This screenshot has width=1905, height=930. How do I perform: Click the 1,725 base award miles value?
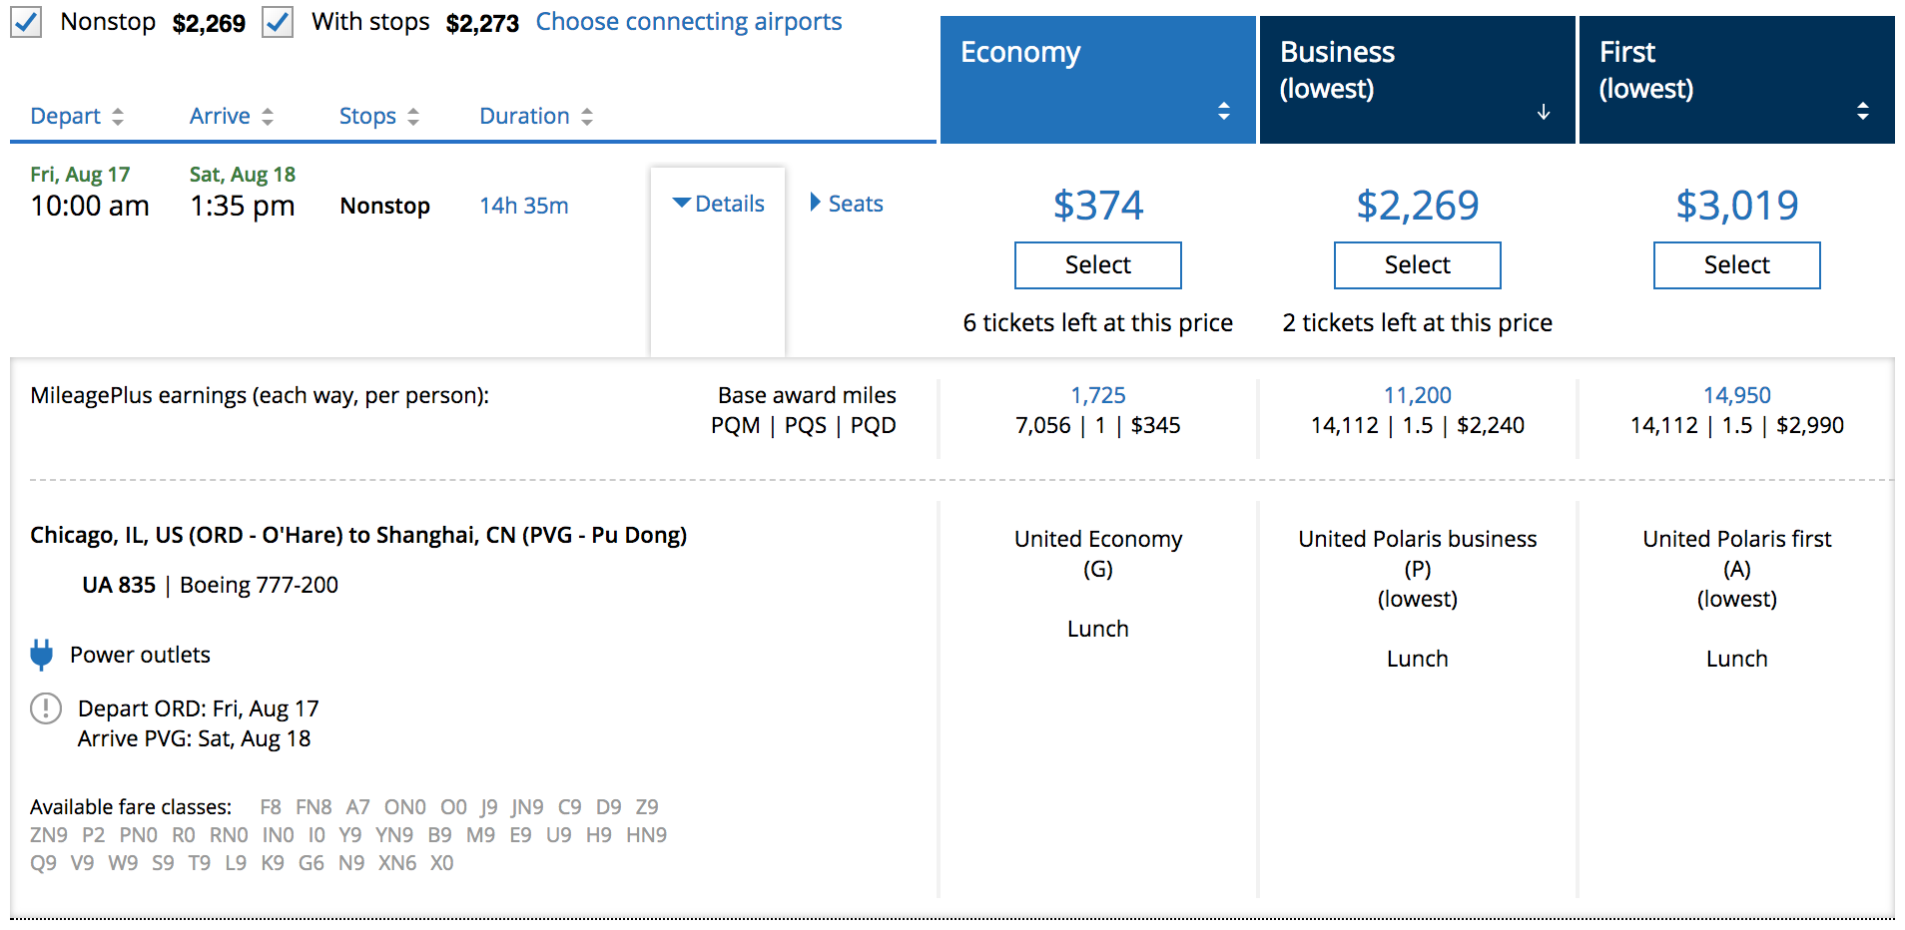[x=1097, y=395]
